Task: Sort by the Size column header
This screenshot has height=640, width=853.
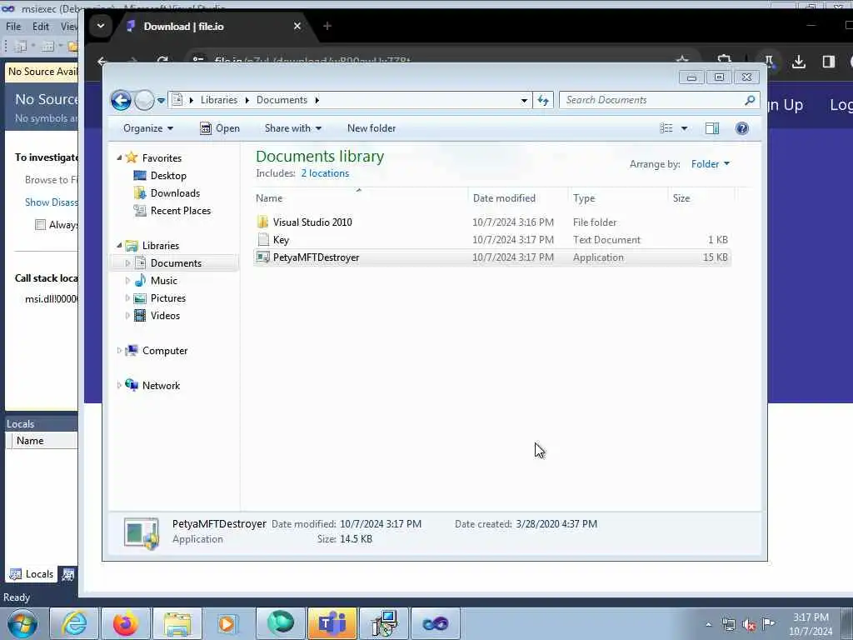Action: [x=701, y=198]
